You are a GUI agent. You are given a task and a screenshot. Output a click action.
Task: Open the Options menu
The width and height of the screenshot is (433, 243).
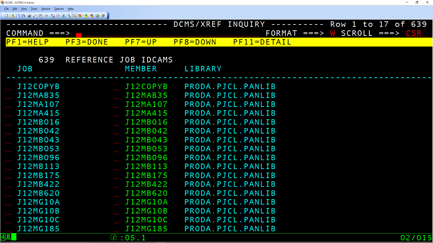(59, 9)
